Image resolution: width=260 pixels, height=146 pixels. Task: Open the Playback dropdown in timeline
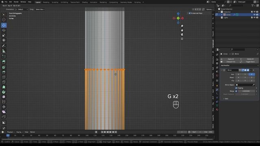point(11,132)
